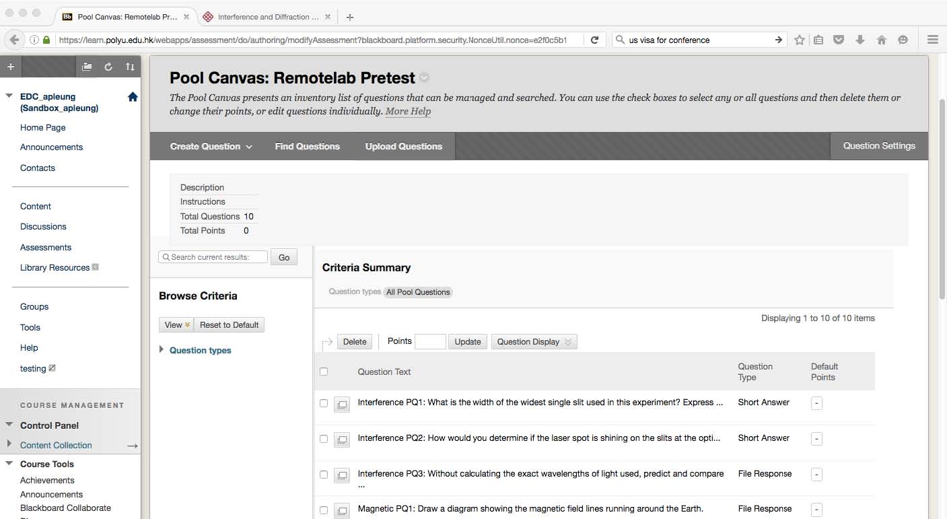Screen dimensions: 947x519
Task: Click the refresh icon in course menu toolbar
Action: pos(108,67)
